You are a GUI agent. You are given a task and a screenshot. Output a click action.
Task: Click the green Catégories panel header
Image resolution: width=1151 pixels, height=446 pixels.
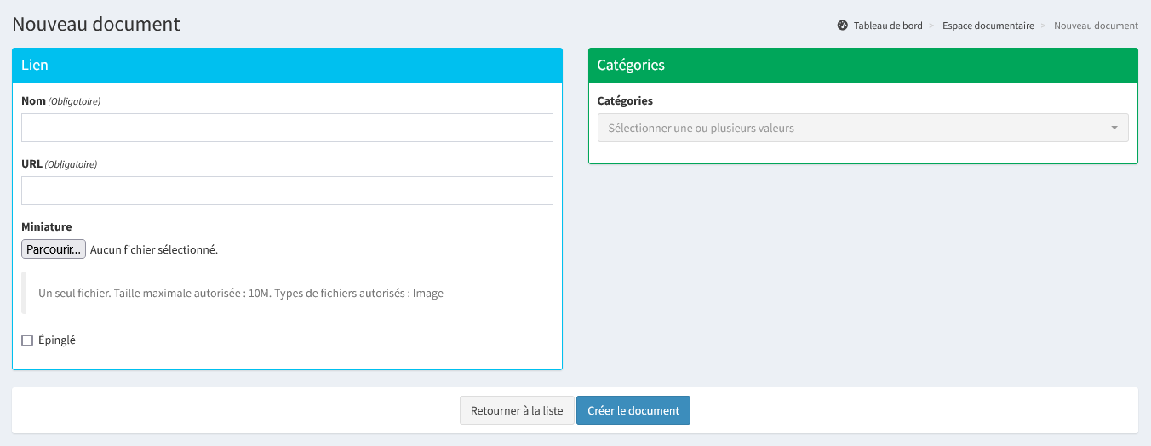click(x=862, y=65)
